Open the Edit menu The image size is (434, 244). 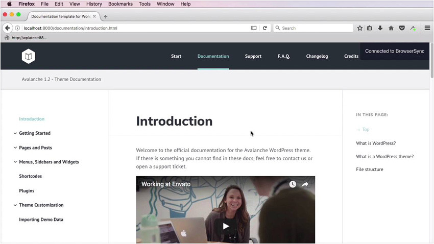[x=59, y=4]
